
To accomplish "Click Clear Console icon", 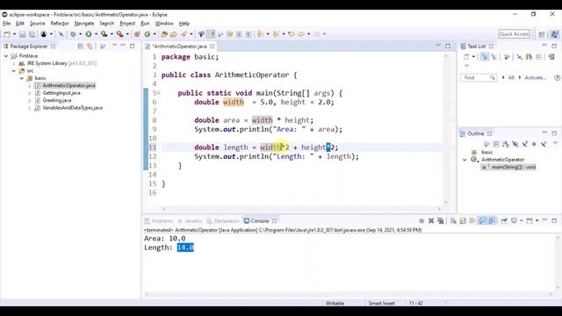I will point(453,220).
